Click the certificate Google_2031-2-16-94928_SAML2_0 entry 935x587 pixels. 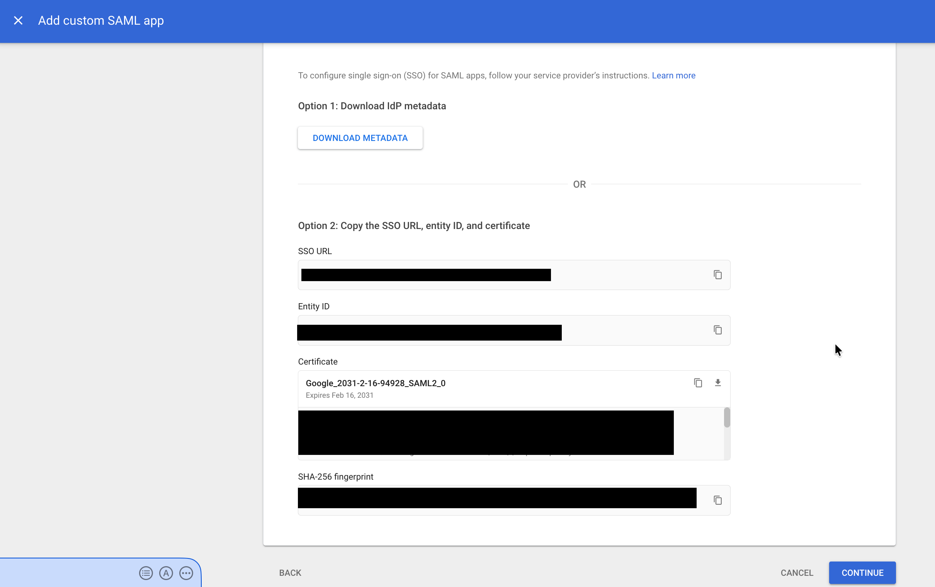[376, 383]
